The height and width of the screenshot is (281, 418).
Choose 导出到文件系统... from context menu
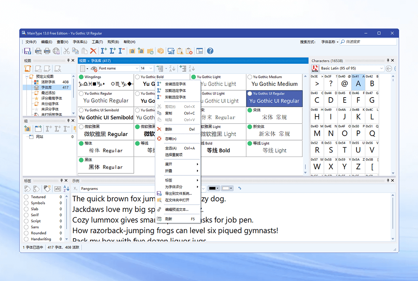pyautogui.click(x=178, y=193)
